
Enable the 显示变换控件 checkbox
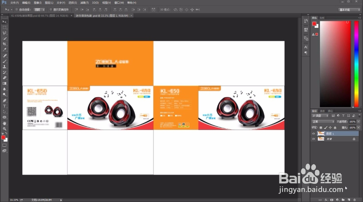click(51, 9)
